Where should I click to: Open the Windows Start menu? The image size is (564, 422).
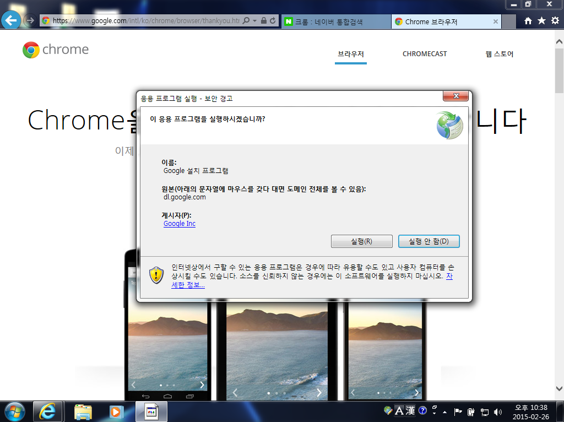pos(14,412)
